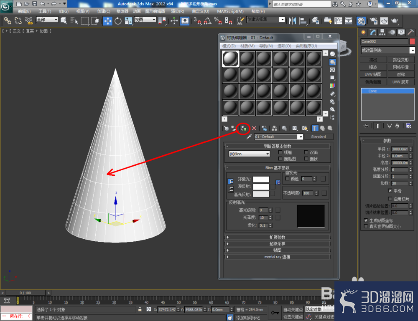This screenshot has width=418, height=321.
Task: Enable 真实世界贴图大小 checkbox
Action: tap(366, 226)
